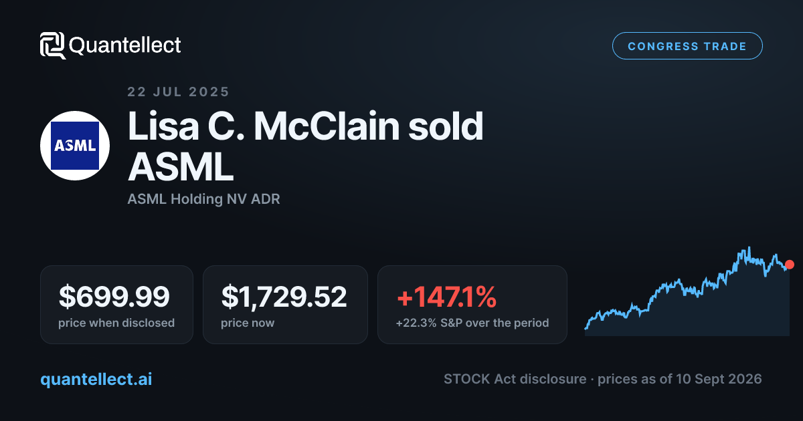Image resolution: width=803 pixels, height=421 pixels.
Task: Click the $699.99 price when disclosed card
Action: (x=116, y=305)
